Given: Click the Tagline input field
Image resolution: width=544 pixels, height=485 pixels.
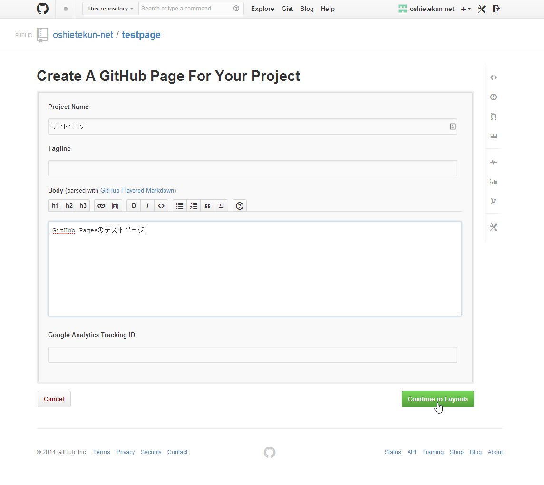Looking at the screenshot, I should click(x=252, y=168).
